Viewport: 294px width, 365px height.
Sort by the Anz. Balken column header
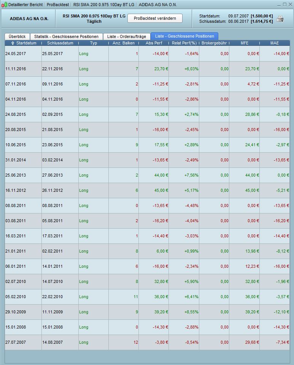click(124, 43)
